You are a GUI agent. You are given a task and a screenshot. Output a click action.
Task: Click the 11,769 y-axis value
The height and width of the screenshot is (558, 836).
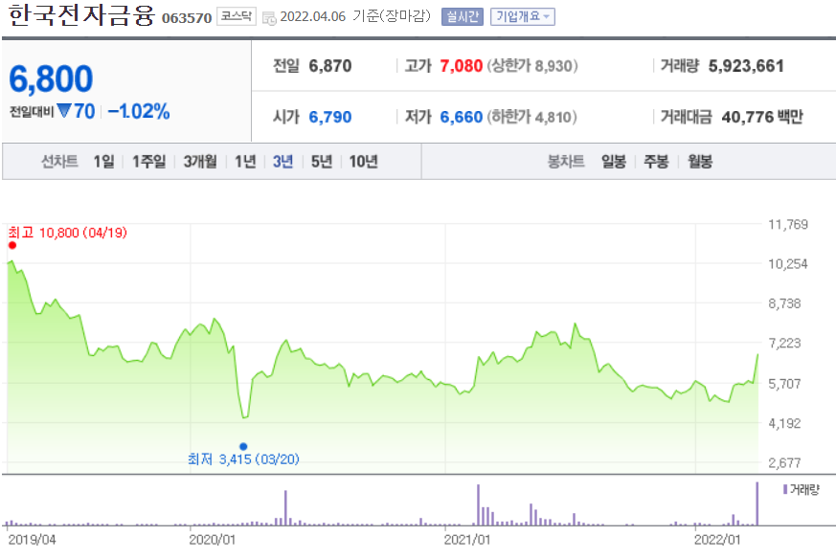[788, 224]
